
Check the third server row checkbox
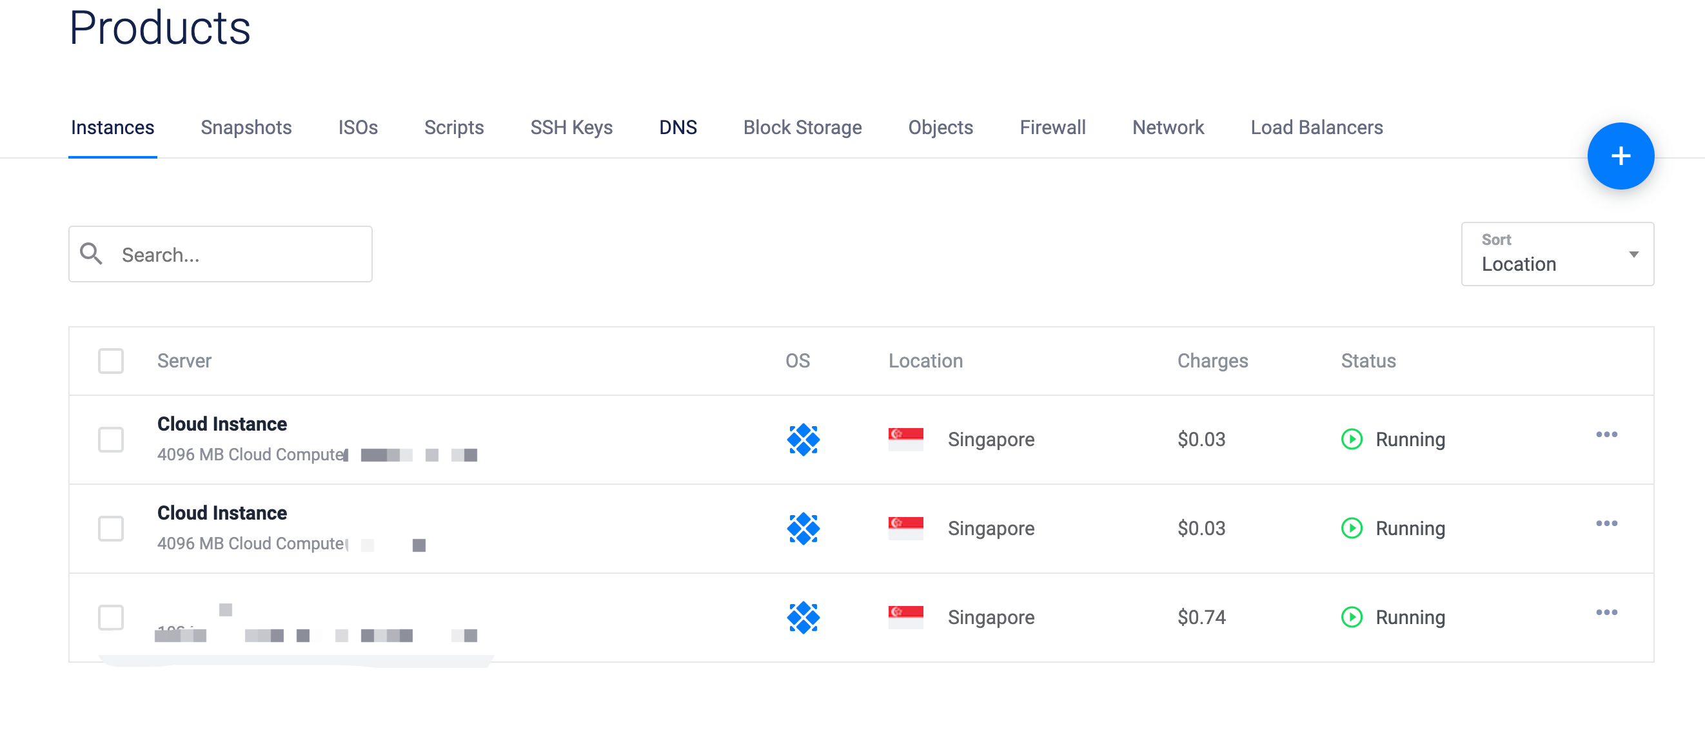pos(110,618)
